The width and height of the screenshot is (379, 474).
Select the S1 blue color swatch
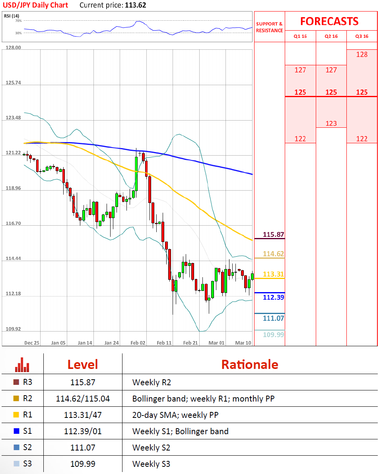(x=16, y=431)
